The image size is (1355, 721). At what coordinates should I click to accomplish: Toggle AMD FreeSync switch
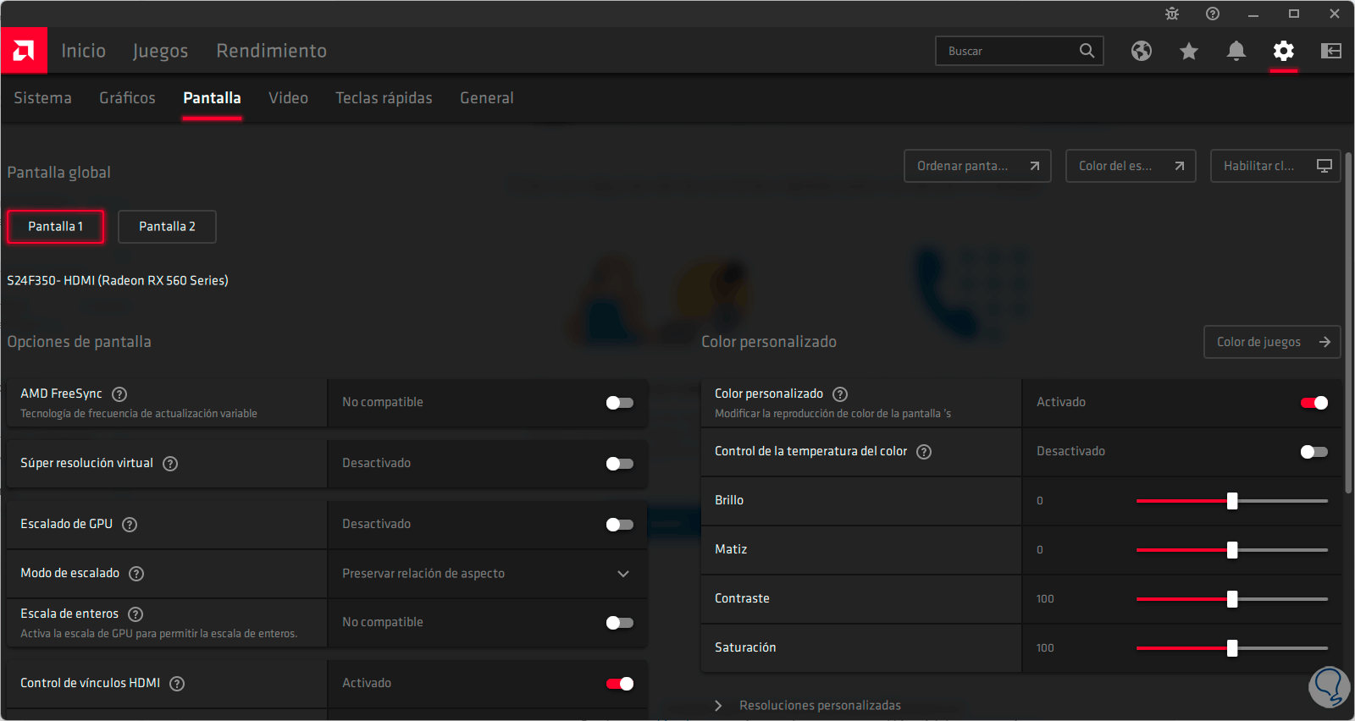620,403
